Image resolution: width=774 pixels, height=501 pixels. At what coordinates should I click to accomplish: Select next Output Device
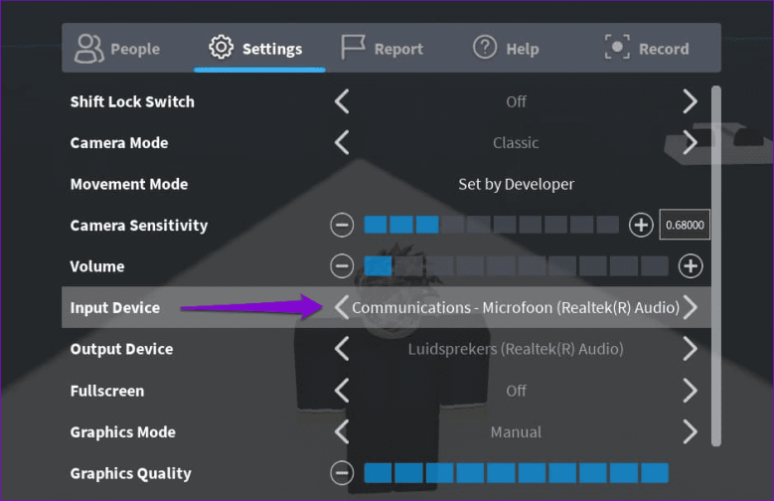pyautogui.click(x=691, y=349)
